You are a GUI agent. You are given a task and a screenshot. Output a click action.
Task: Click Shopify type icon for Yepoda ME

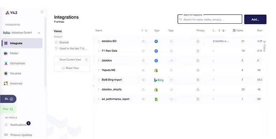[156, 70]
